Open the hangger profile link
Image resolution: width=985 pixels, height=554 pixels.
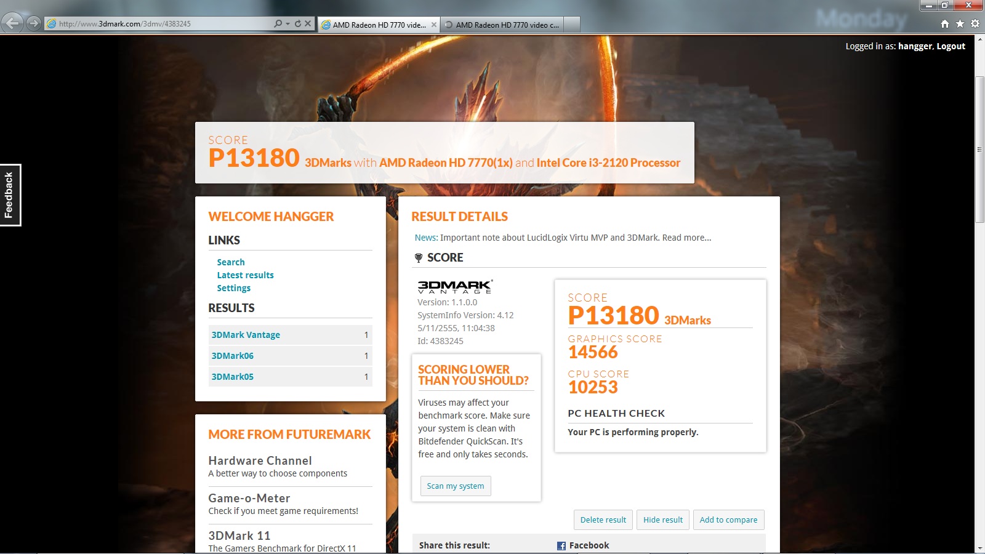coord(915,46)
